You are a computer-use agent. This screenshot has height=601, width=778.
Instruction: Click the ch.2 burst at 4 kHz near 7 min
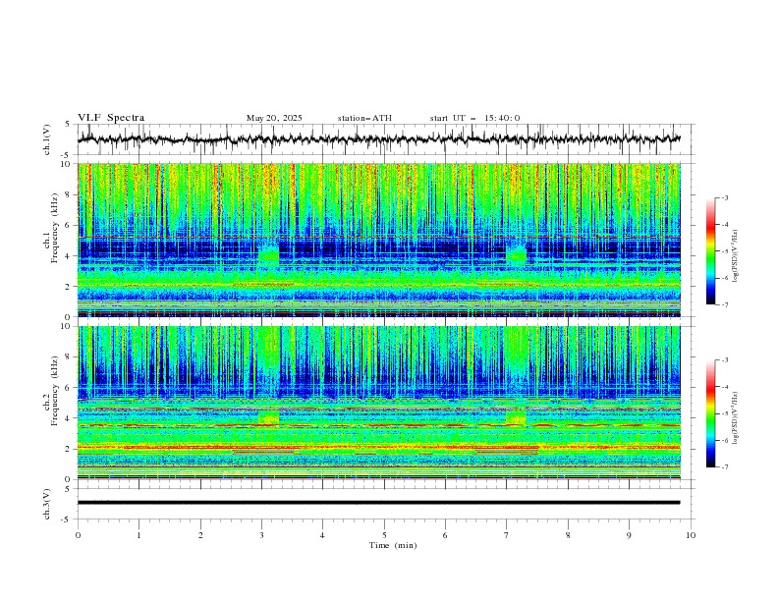click(516, 417)
